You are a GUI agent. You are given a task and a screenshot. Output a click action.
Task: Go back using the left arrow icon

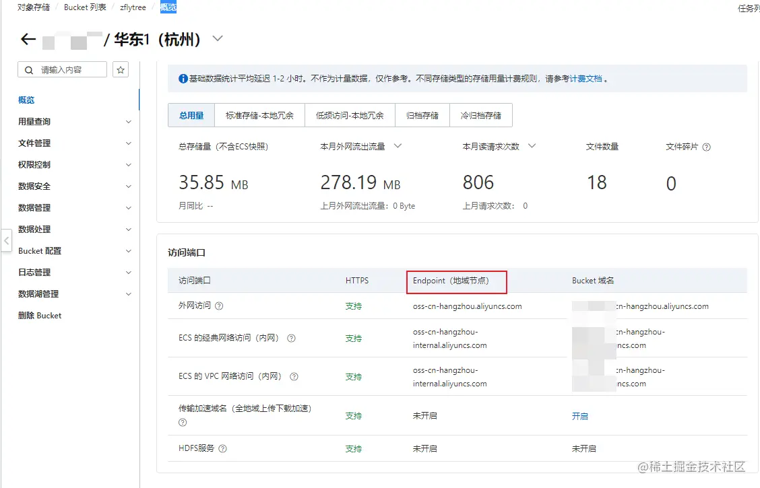pos(28,39)
